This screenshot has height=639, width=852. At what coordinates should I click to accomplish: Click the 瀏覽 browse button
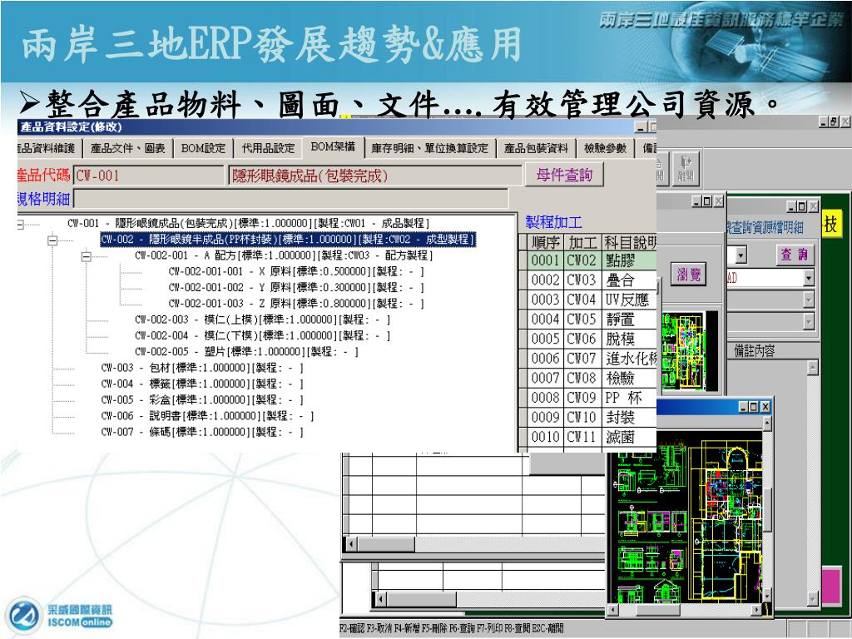(x=688, y=275)
